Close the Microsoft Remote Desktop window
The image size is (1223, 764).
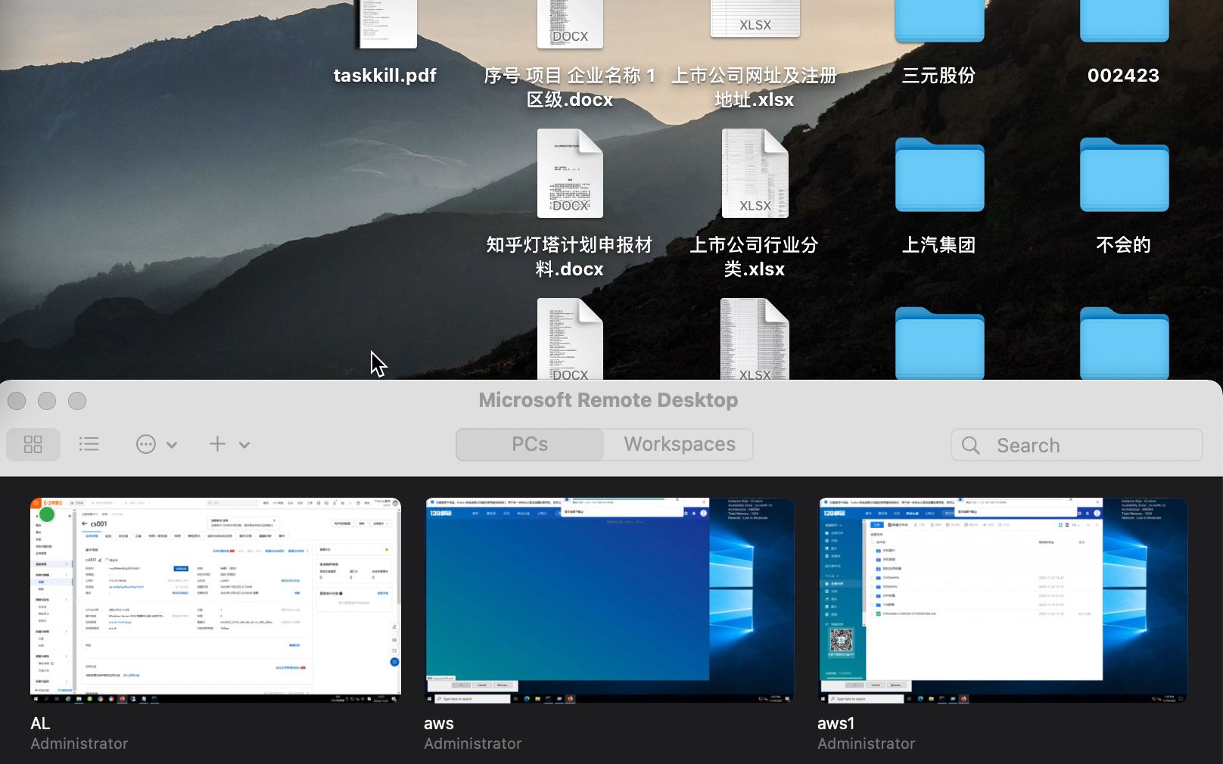[17, 401]
